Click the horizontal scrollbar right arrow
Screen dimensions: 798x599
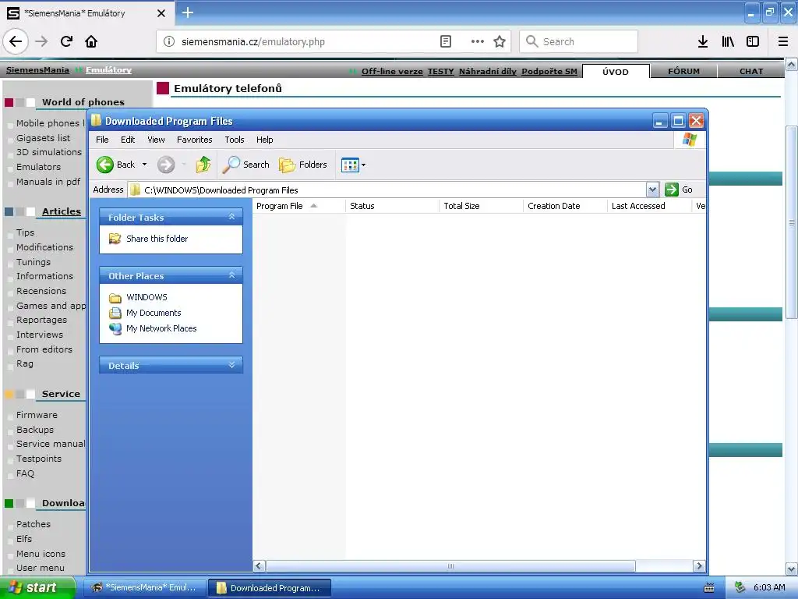click(699, 566)
